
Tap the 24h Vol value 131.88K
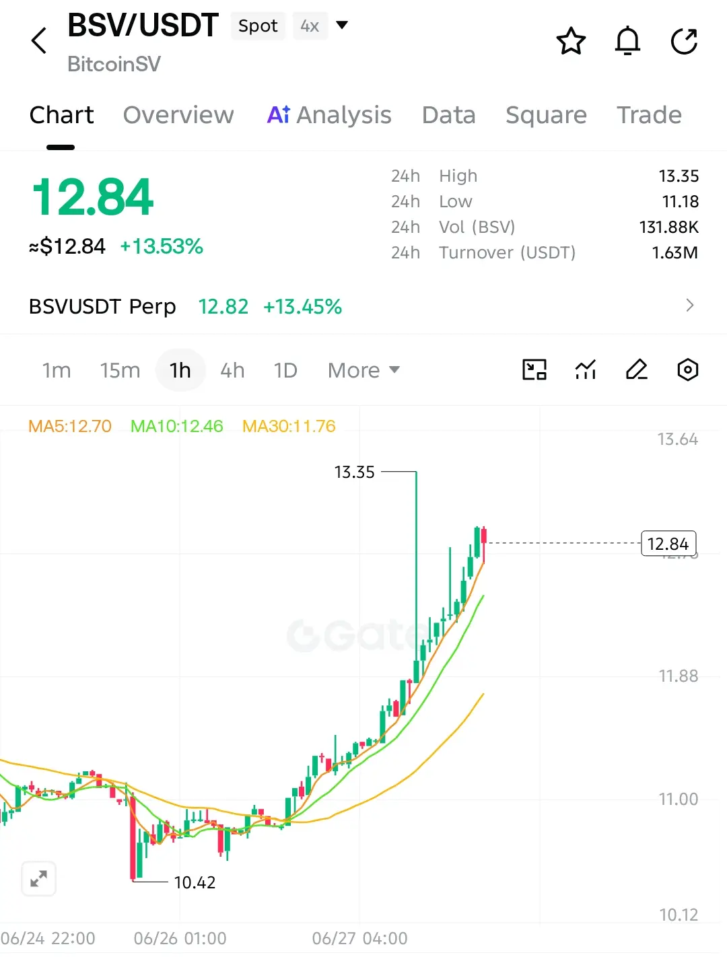click(669, 227)
